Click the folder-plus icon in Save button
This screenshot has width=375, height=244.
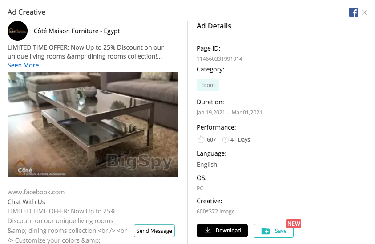point(266,231)
